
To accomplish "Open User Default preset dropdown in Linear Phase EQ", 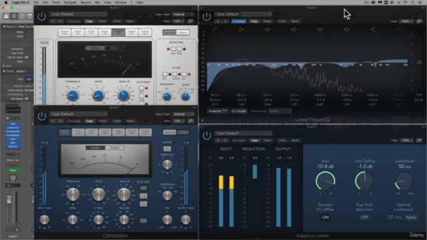I will click(x=243, y=14).
